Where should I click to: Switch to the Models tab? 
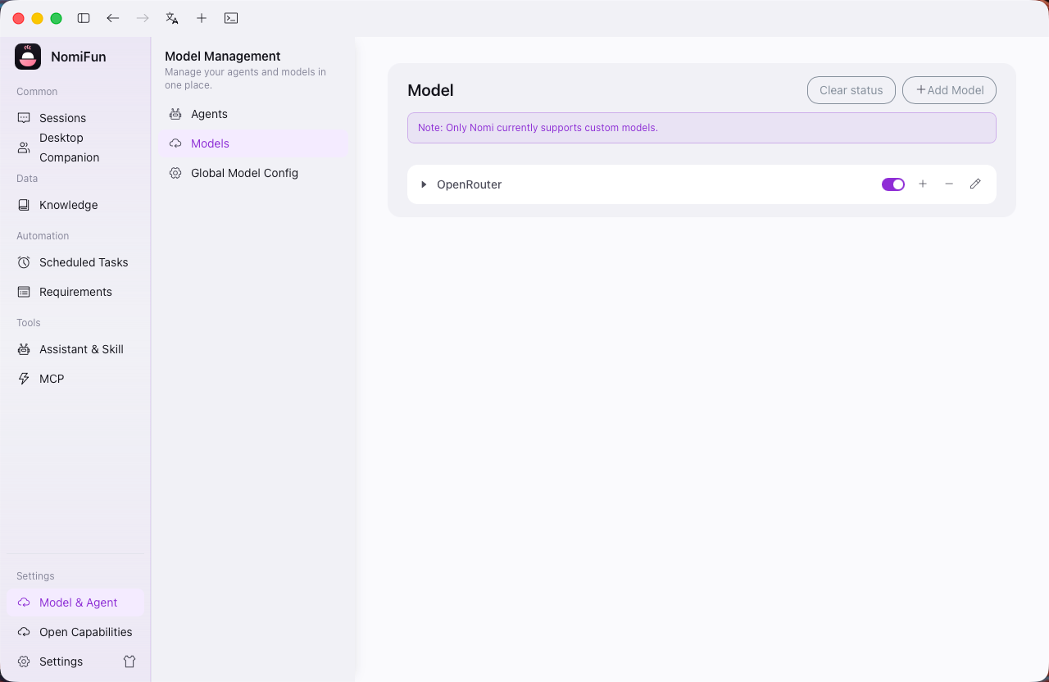[x=253, y=143]
